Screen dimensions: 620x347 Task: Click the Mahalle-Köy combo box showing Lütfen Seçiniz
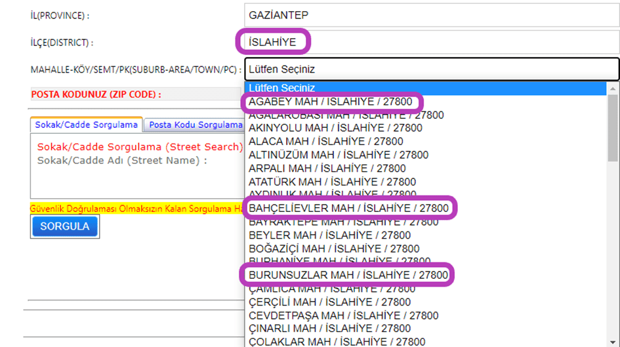431,69
